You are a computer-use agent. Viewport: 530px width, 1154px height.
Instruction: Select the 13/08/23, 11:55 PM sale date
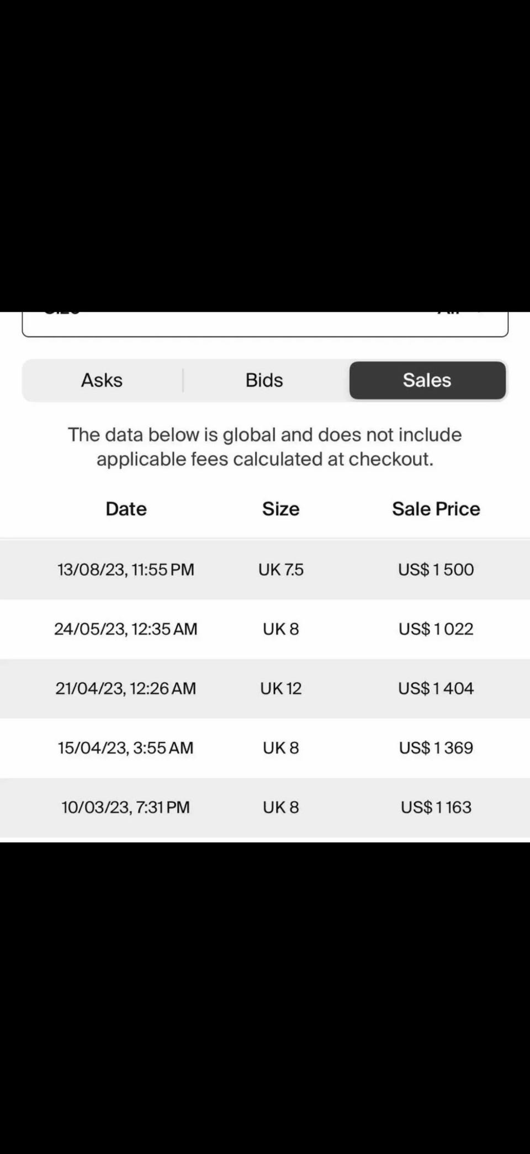pos(126,570)
